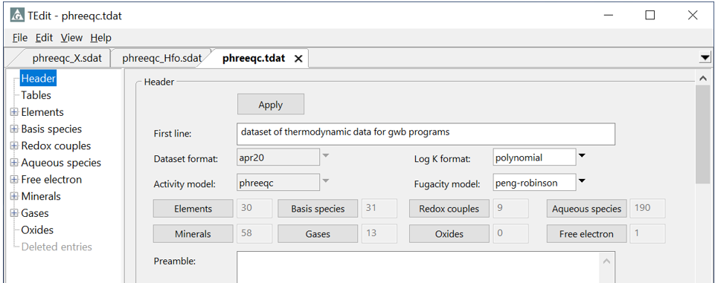Image resolution: width=715 pixels, height=283 pixels.
Task: Open the Log K format dropdown
Action: click(x=581, y=157)
